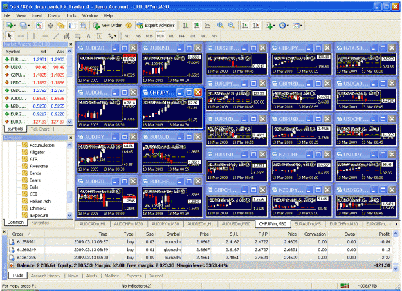Click the Arrows objects toolbar icon
This screenshot has height=291, width=402.
[x=111, y=36]
